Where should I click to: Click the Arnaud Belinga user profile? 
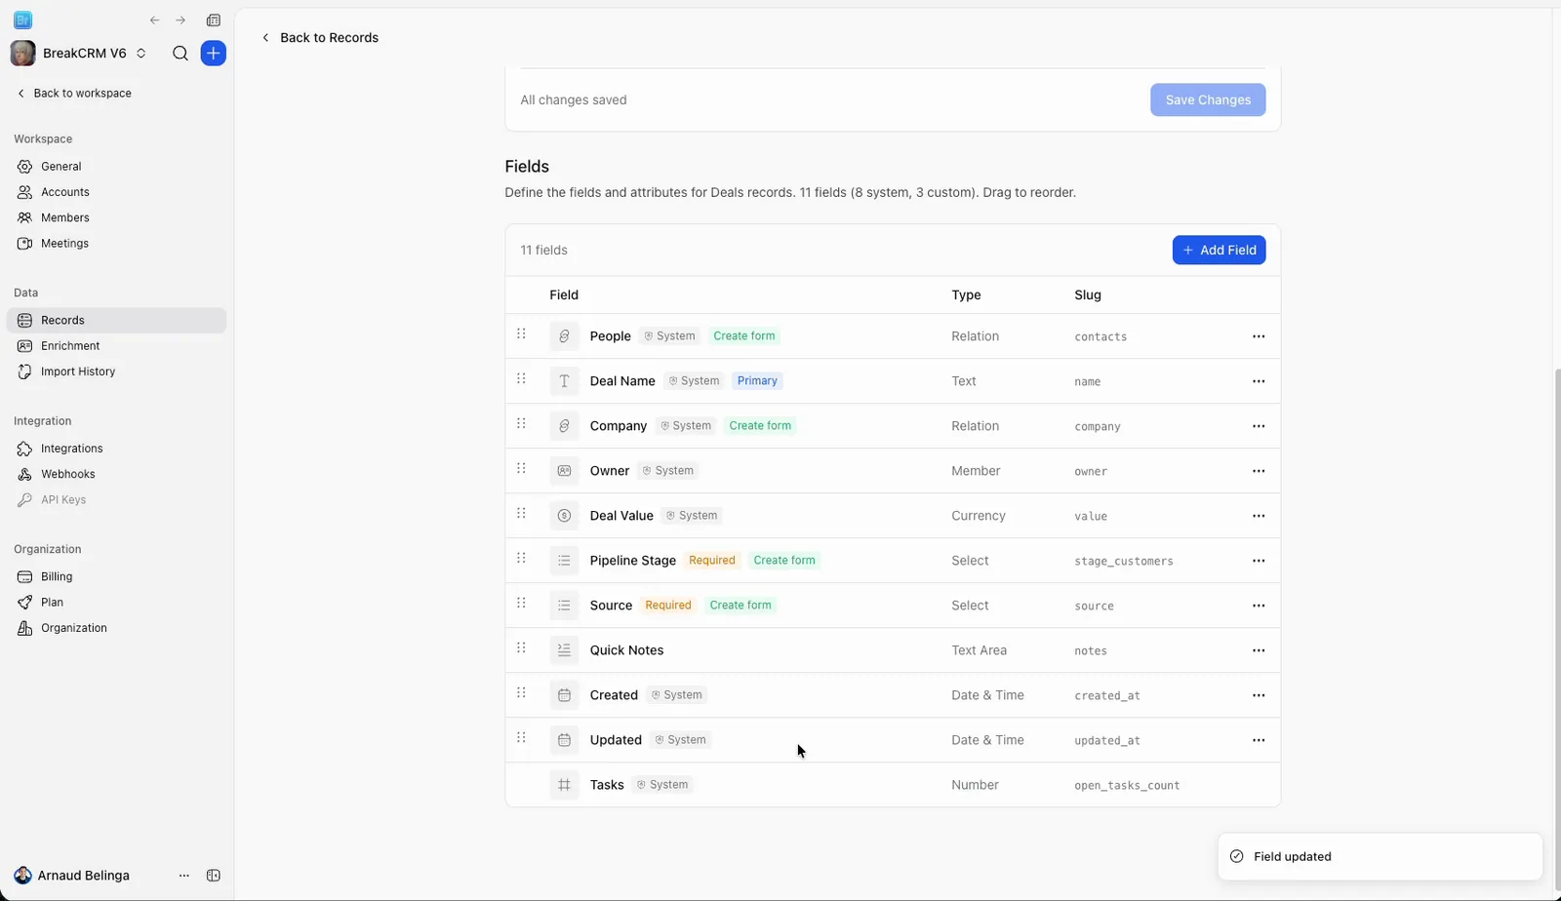click(x=72, y=876)
